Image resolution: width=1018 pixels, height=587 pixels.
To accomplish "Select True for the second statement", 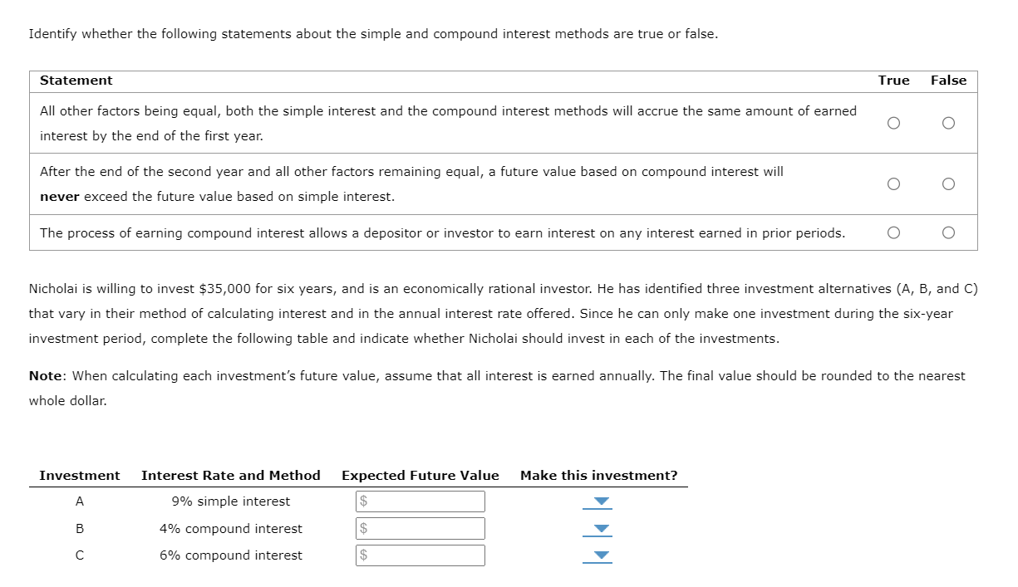I will point(893,183).
